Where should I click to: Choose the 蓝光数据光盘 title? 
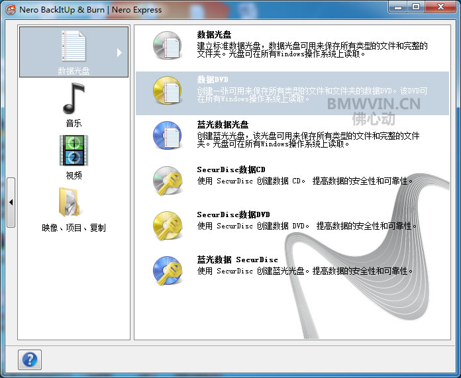click(223, 124)
